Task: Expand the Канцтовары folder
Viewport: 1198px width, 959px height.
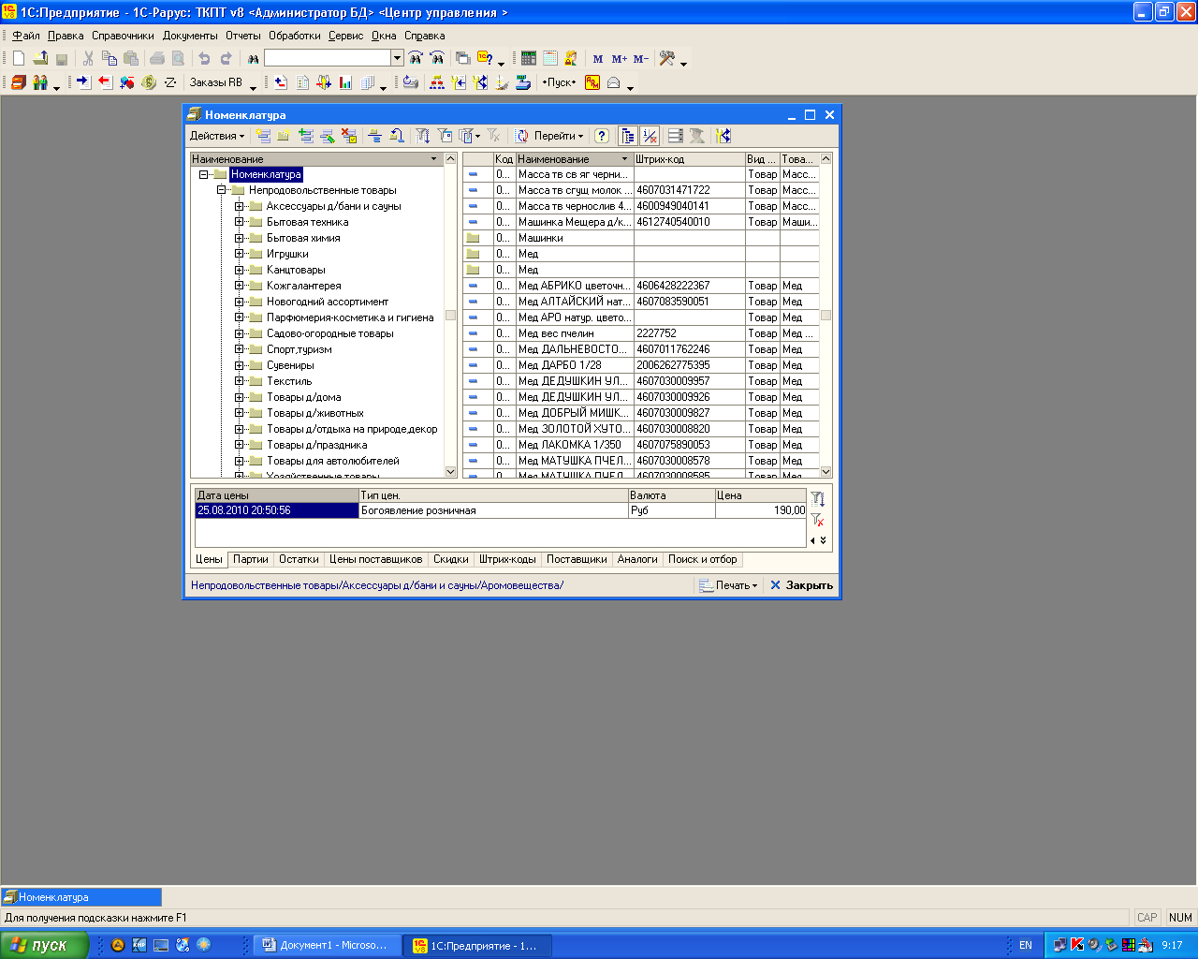Action: (x=239, y=270)
